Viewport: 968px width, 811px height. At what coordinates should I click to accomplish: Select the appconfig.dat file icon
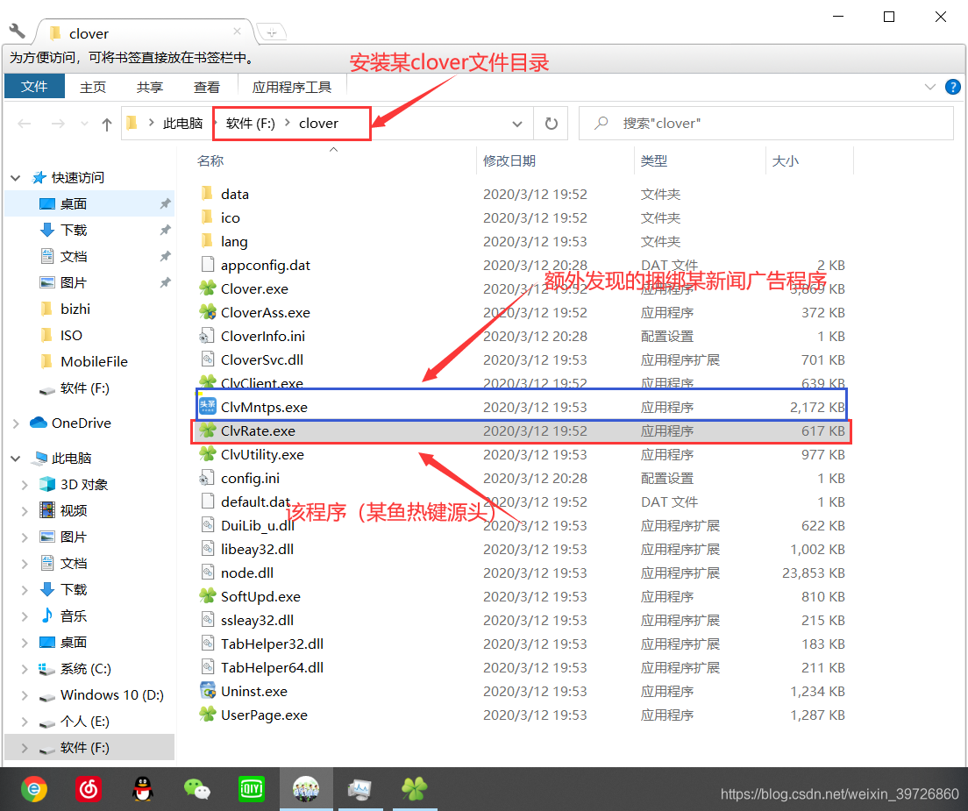pos(208,264)
